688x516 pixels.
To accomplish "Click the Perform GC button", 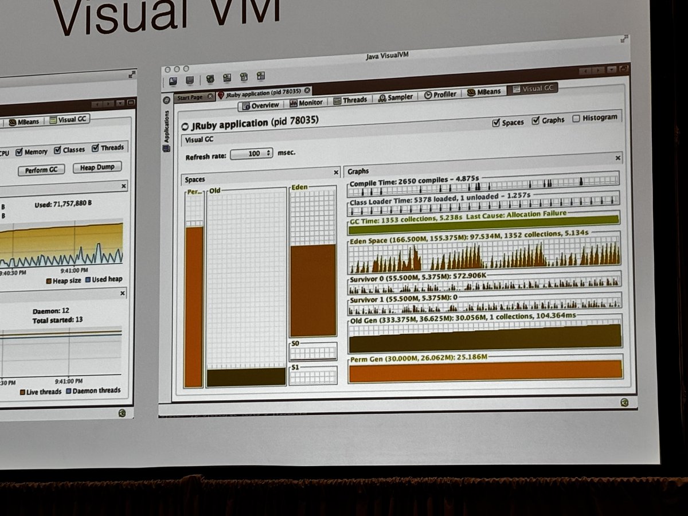I will [x=41, y=170].
